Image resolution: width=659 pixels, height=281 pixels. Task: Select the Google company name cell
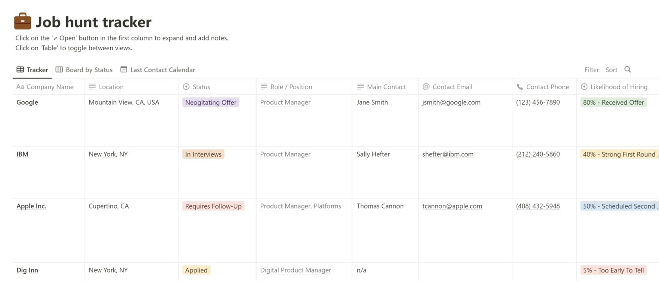coord(27,102)
